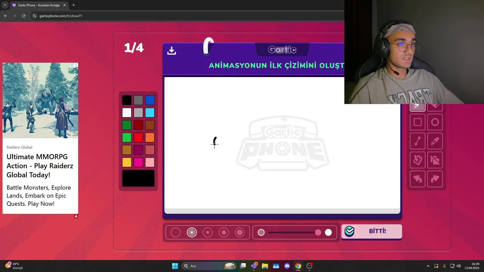Undo the last stroke
484x272 pixels.
coord(417,179)
